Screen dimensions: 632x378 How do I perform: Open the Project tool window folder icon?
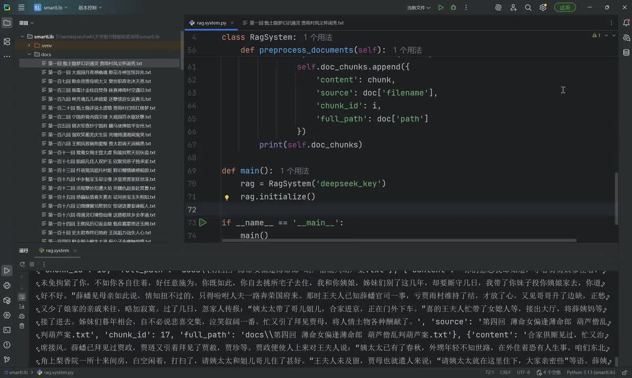(7, 23)
